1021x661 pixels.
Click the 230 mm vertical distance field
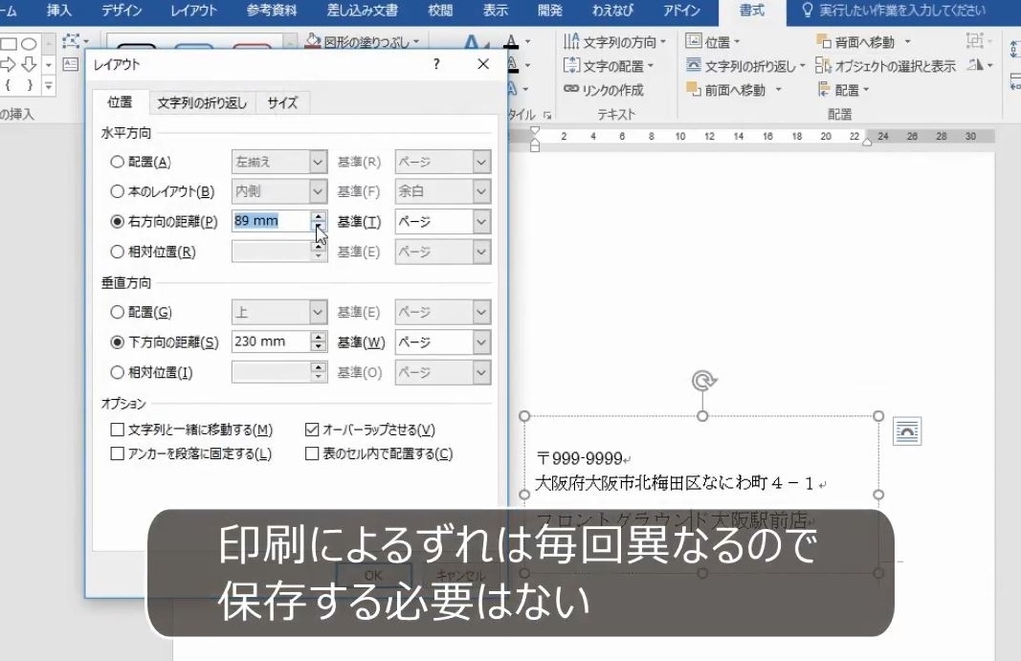click(x=270, y=342)
